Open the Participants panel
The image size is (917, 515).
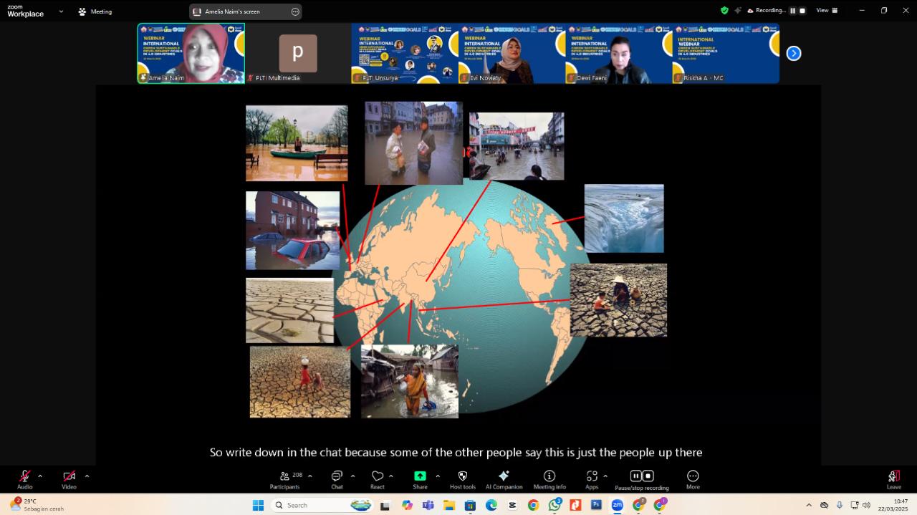tap(284, 477)
